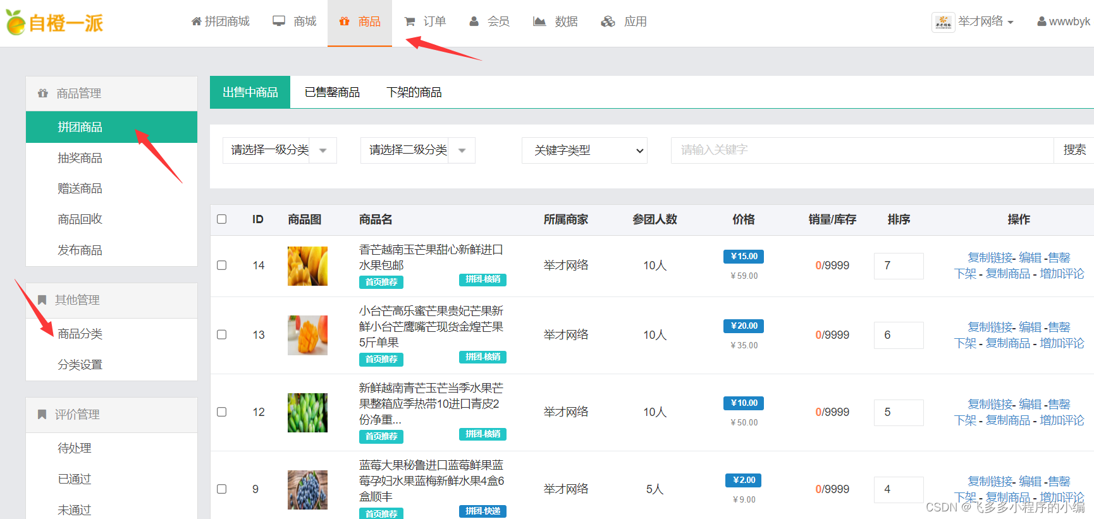1094x519 pixels.
Task: Click the chart icon beside 数据
Action: [x=539, y=21]
